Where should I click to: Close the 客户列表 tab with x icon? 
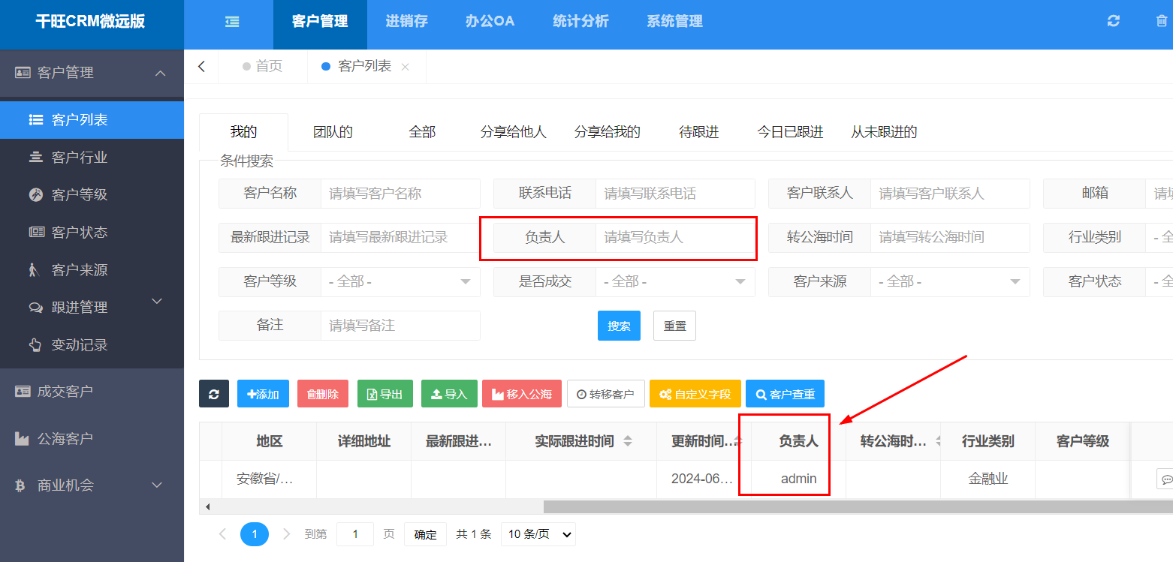coord(406,67)
